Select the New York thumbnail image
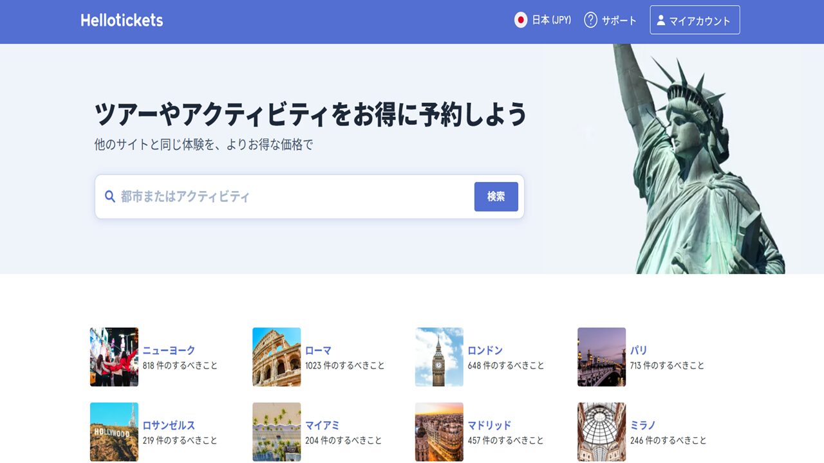 tap(114, 357)
